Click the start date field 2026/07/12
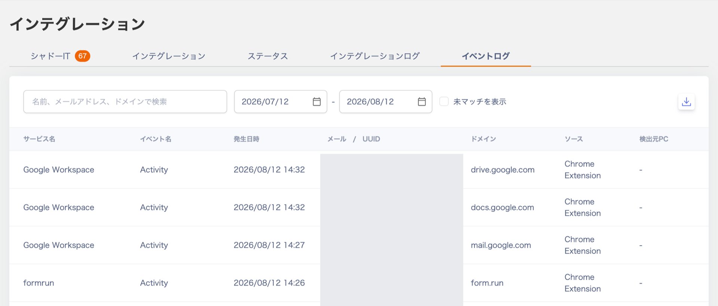 click(280, 102)
